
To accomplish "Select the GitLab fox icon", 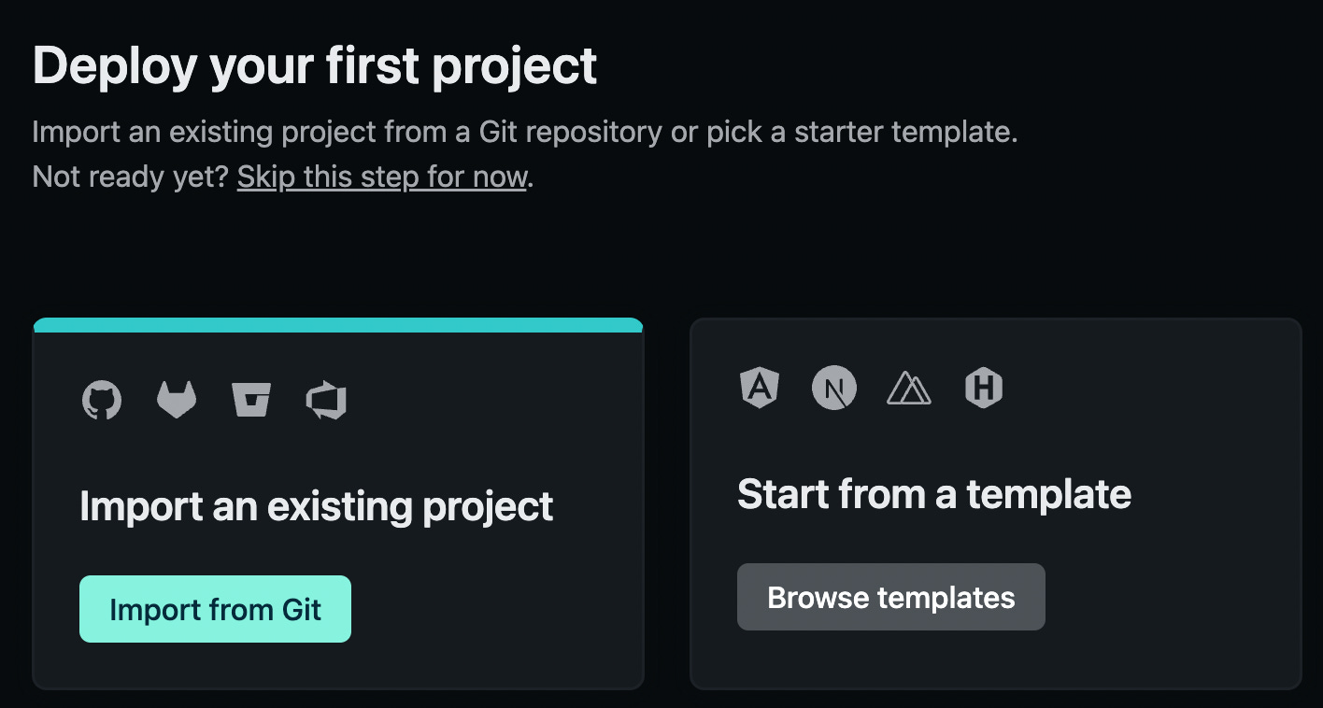I will [x=177, y=400].
